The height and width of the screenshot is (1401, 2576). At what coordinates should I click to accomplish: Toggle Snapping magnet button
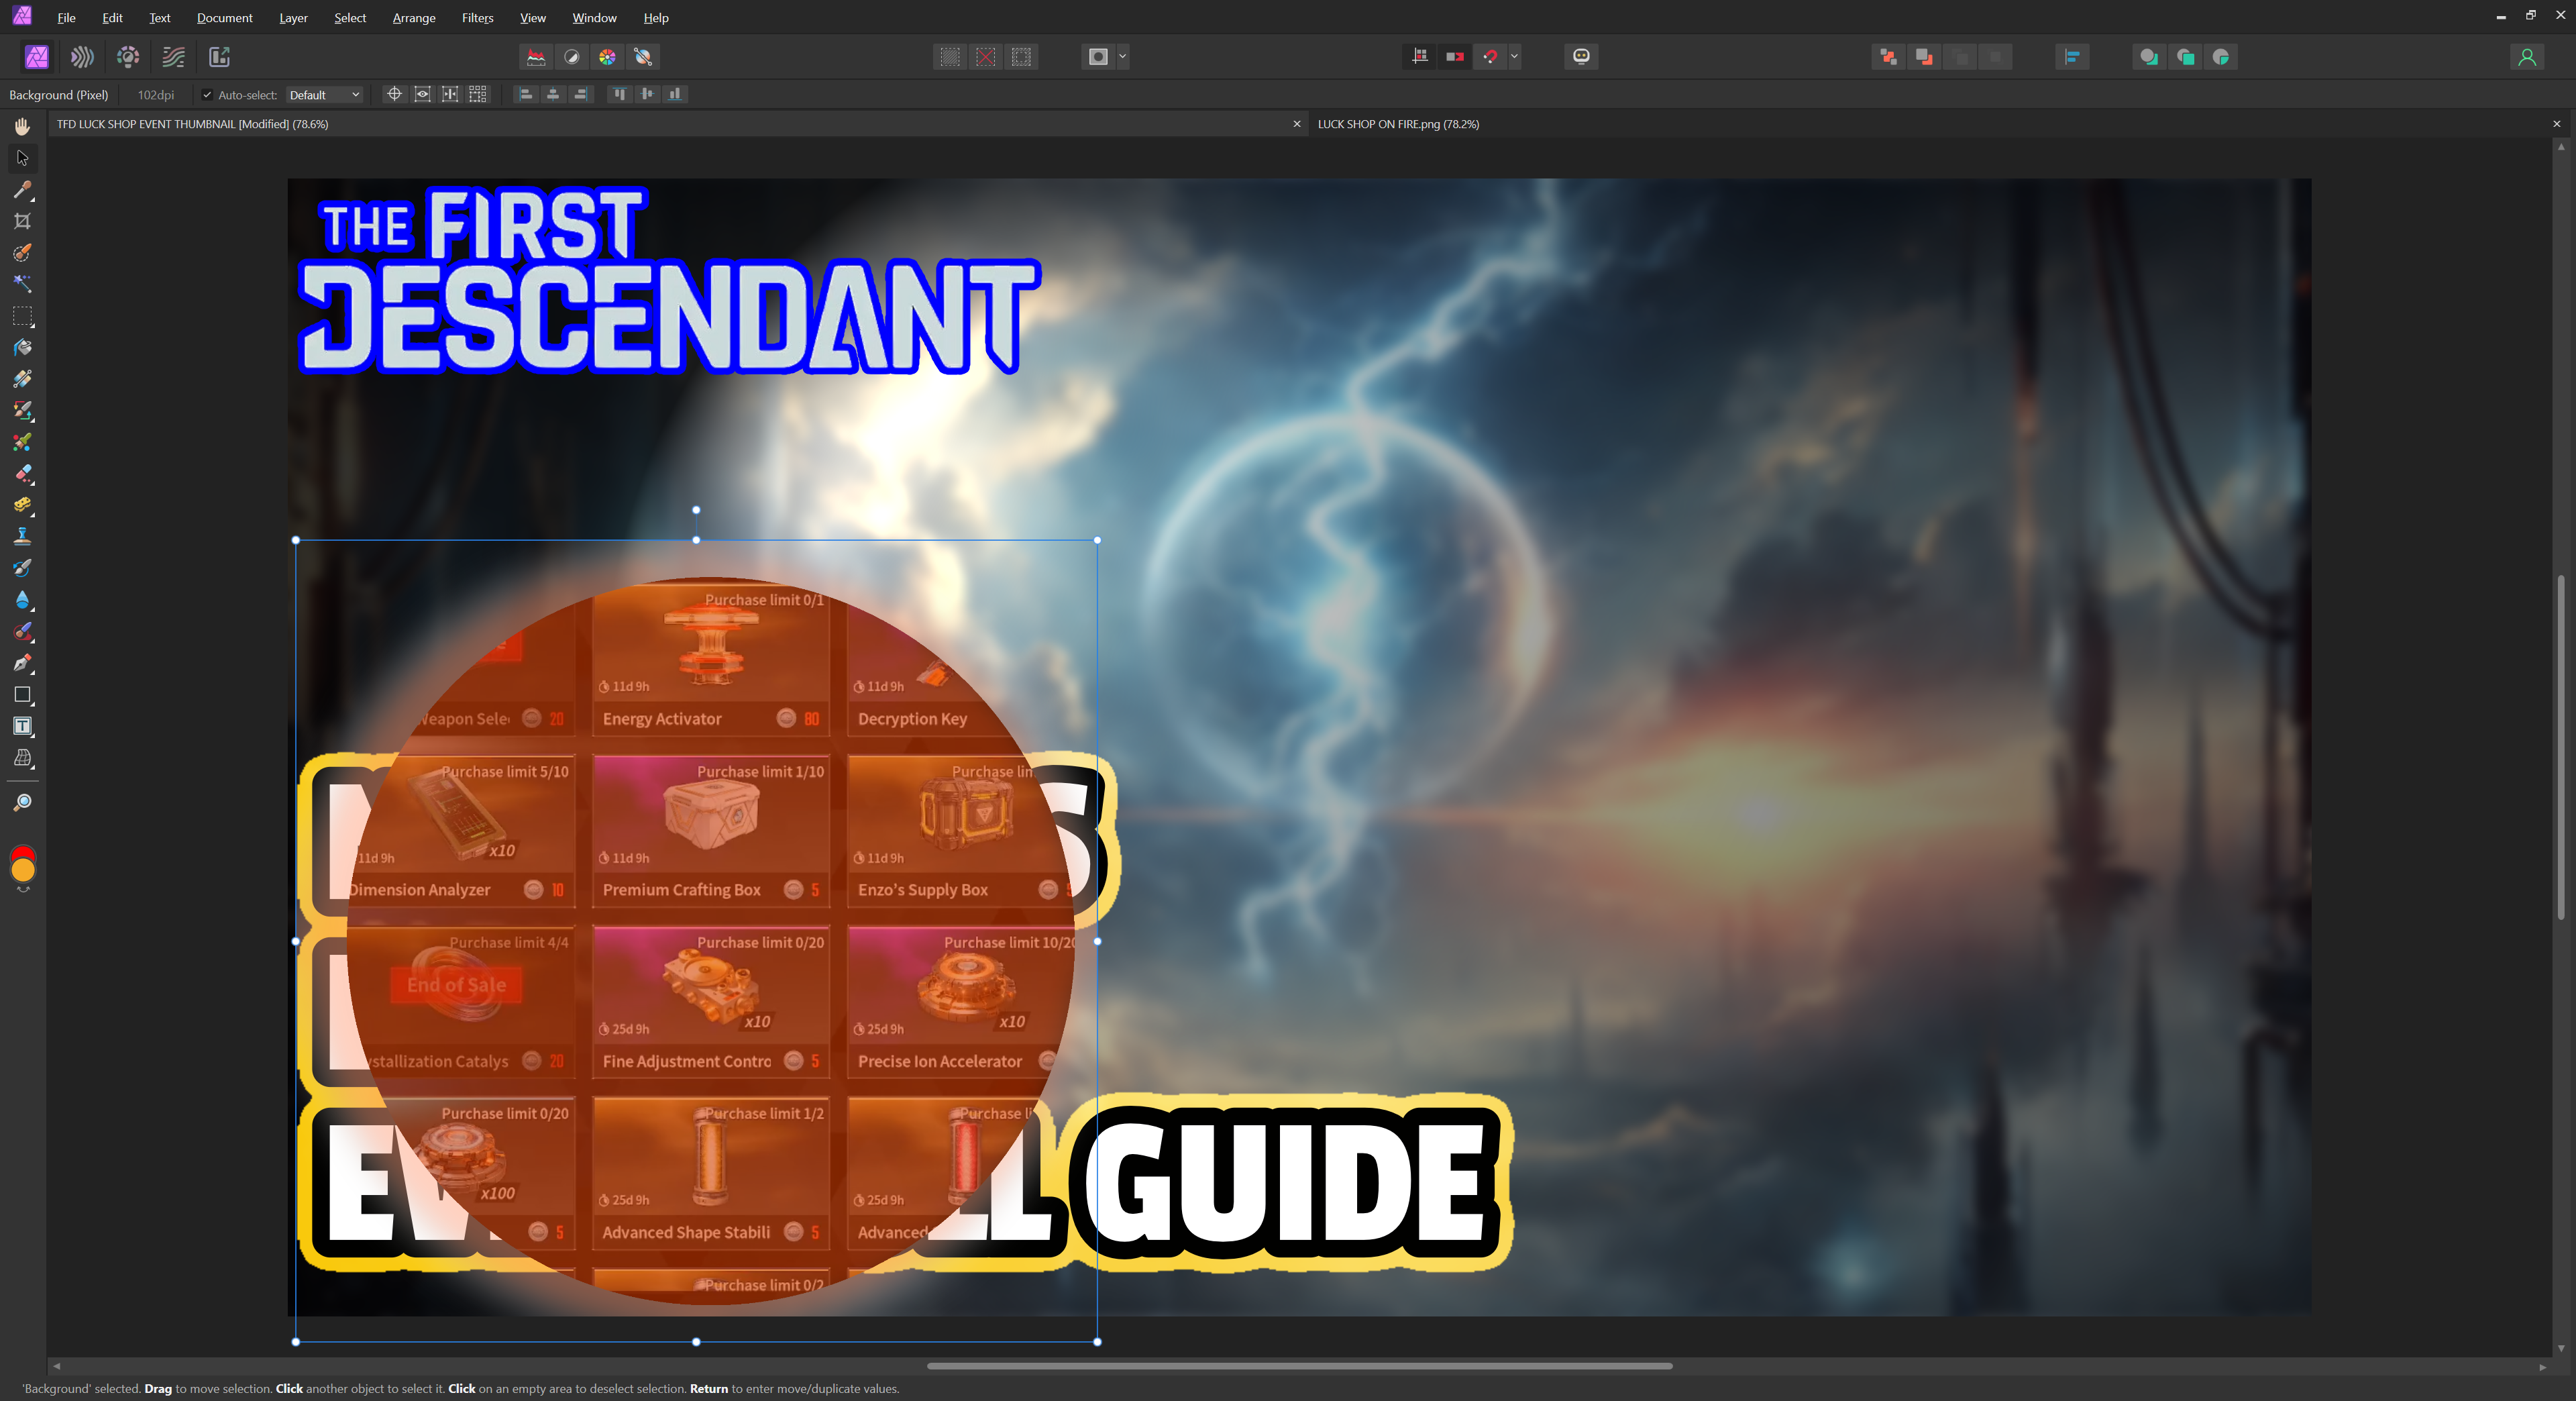pos(1491,57)
